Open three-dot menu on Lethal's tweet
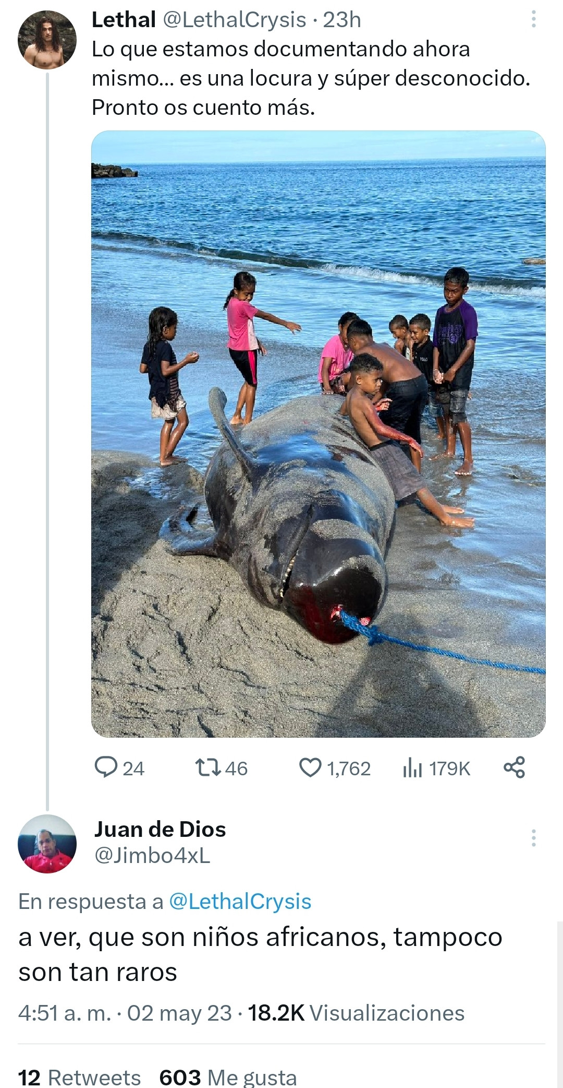The width and height of the screenshot is (563, 1088). (x=533, y=20)
